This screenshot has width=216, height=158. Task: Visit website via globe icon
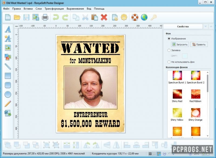coord(144,17)
